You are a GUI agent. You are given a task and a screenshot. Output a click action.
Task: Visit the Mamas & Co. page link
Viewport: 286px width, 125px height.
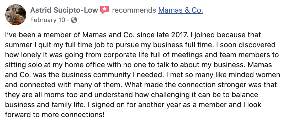181,11
